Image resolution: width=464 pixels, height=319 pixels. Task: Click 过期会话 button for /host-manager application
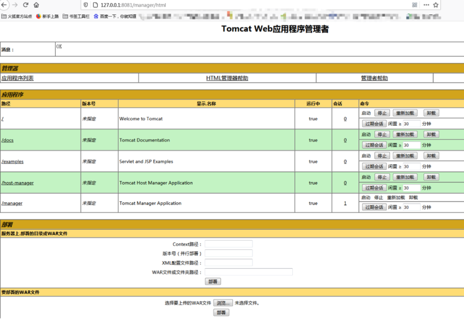pos(374,188)
